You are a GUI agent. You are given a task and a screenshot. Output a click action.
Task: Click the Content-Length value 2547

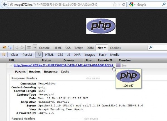[x=42, y=91]
